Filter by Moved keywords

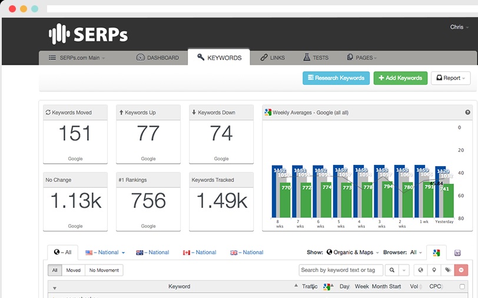click(73, 270)
